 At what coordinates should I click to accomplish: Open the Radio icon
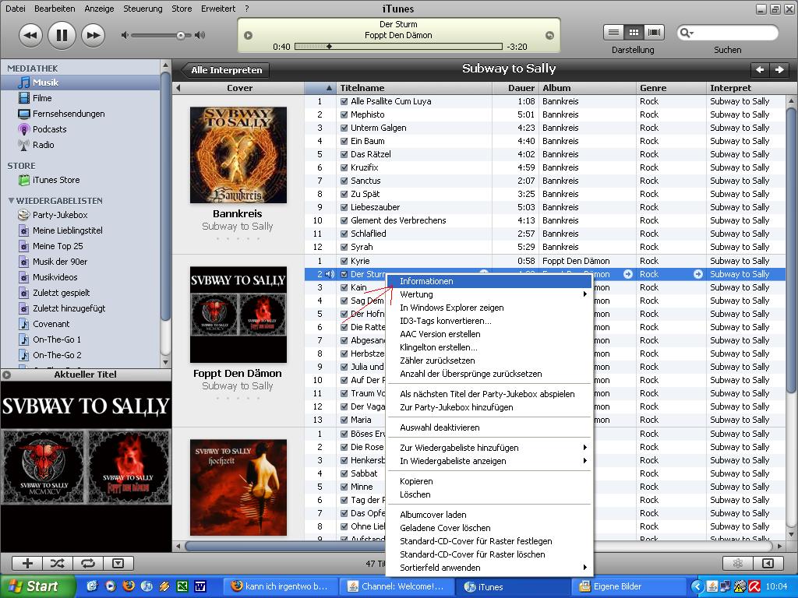(23, 145)
